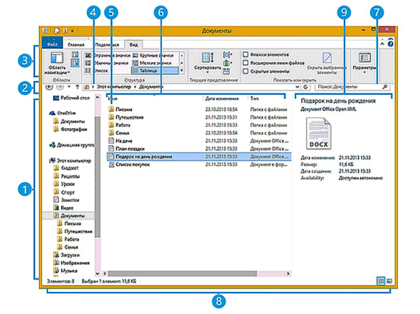Open the Рецепты folder in navigation pane
Viewport: 420px width, 314px height.
[67, 176]
